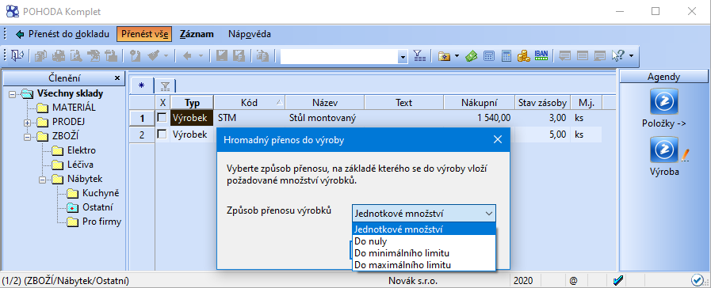This screenshot has width=711, height=288.
Task: Open the filter funnel icon in the toolbar
Action: click(419, 55)
